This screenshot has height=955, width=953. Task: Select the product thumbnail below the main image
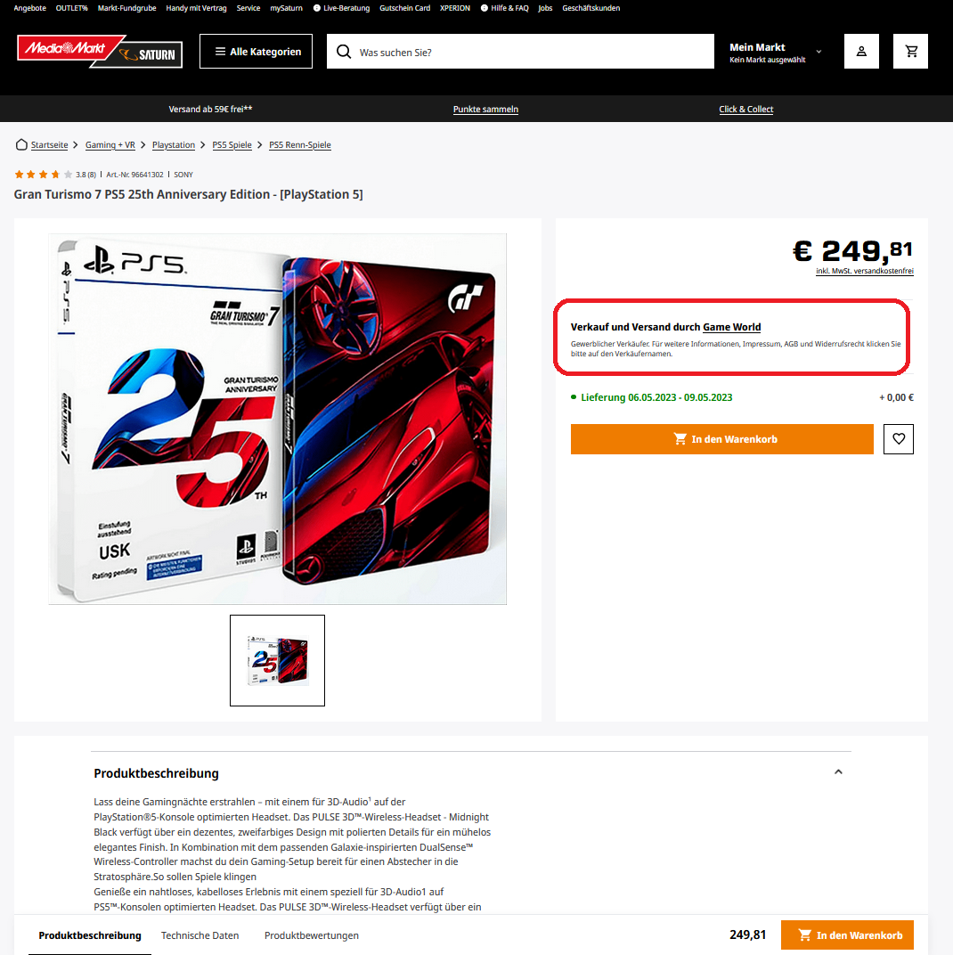pyautogui.click(x=277, y=660)
